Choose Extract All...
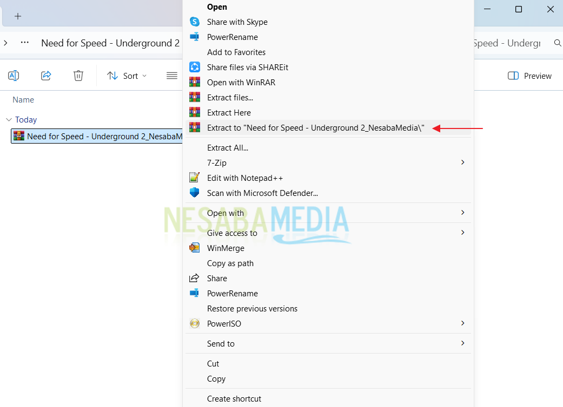Screen dimensions: 563x407 pyautogui.click(x=328, y=147)
